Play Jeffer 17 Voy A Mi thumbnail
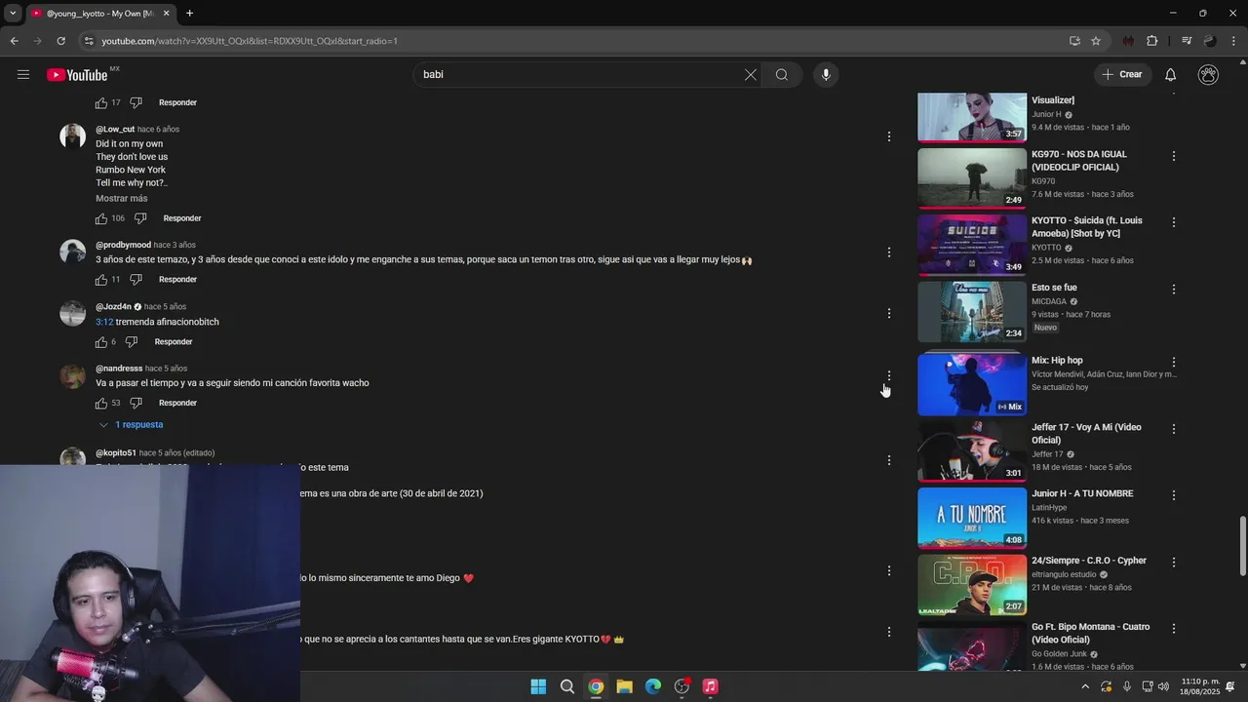Screen dimensions: 1248x702 point(972,451)
